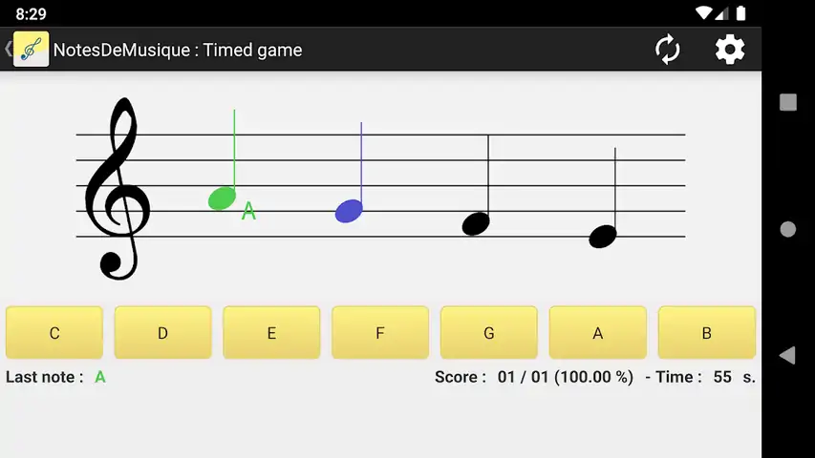Pick the A note button
This screenshot has height=458, width=815.
pos(598,333)
